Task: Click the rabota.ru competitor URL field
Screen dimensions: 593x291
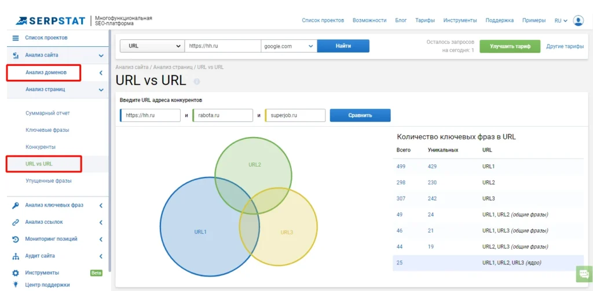Action: point(223,115)
